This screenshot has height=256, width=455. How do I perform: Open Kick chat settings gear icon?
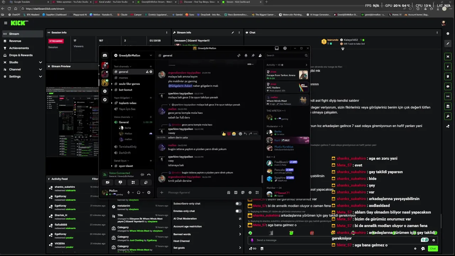tap(415, 249)
